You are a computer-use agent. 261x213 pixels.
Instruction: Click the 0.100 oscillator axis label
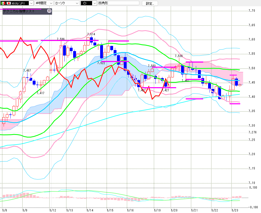pyautogui.click(x=253, y=188)
